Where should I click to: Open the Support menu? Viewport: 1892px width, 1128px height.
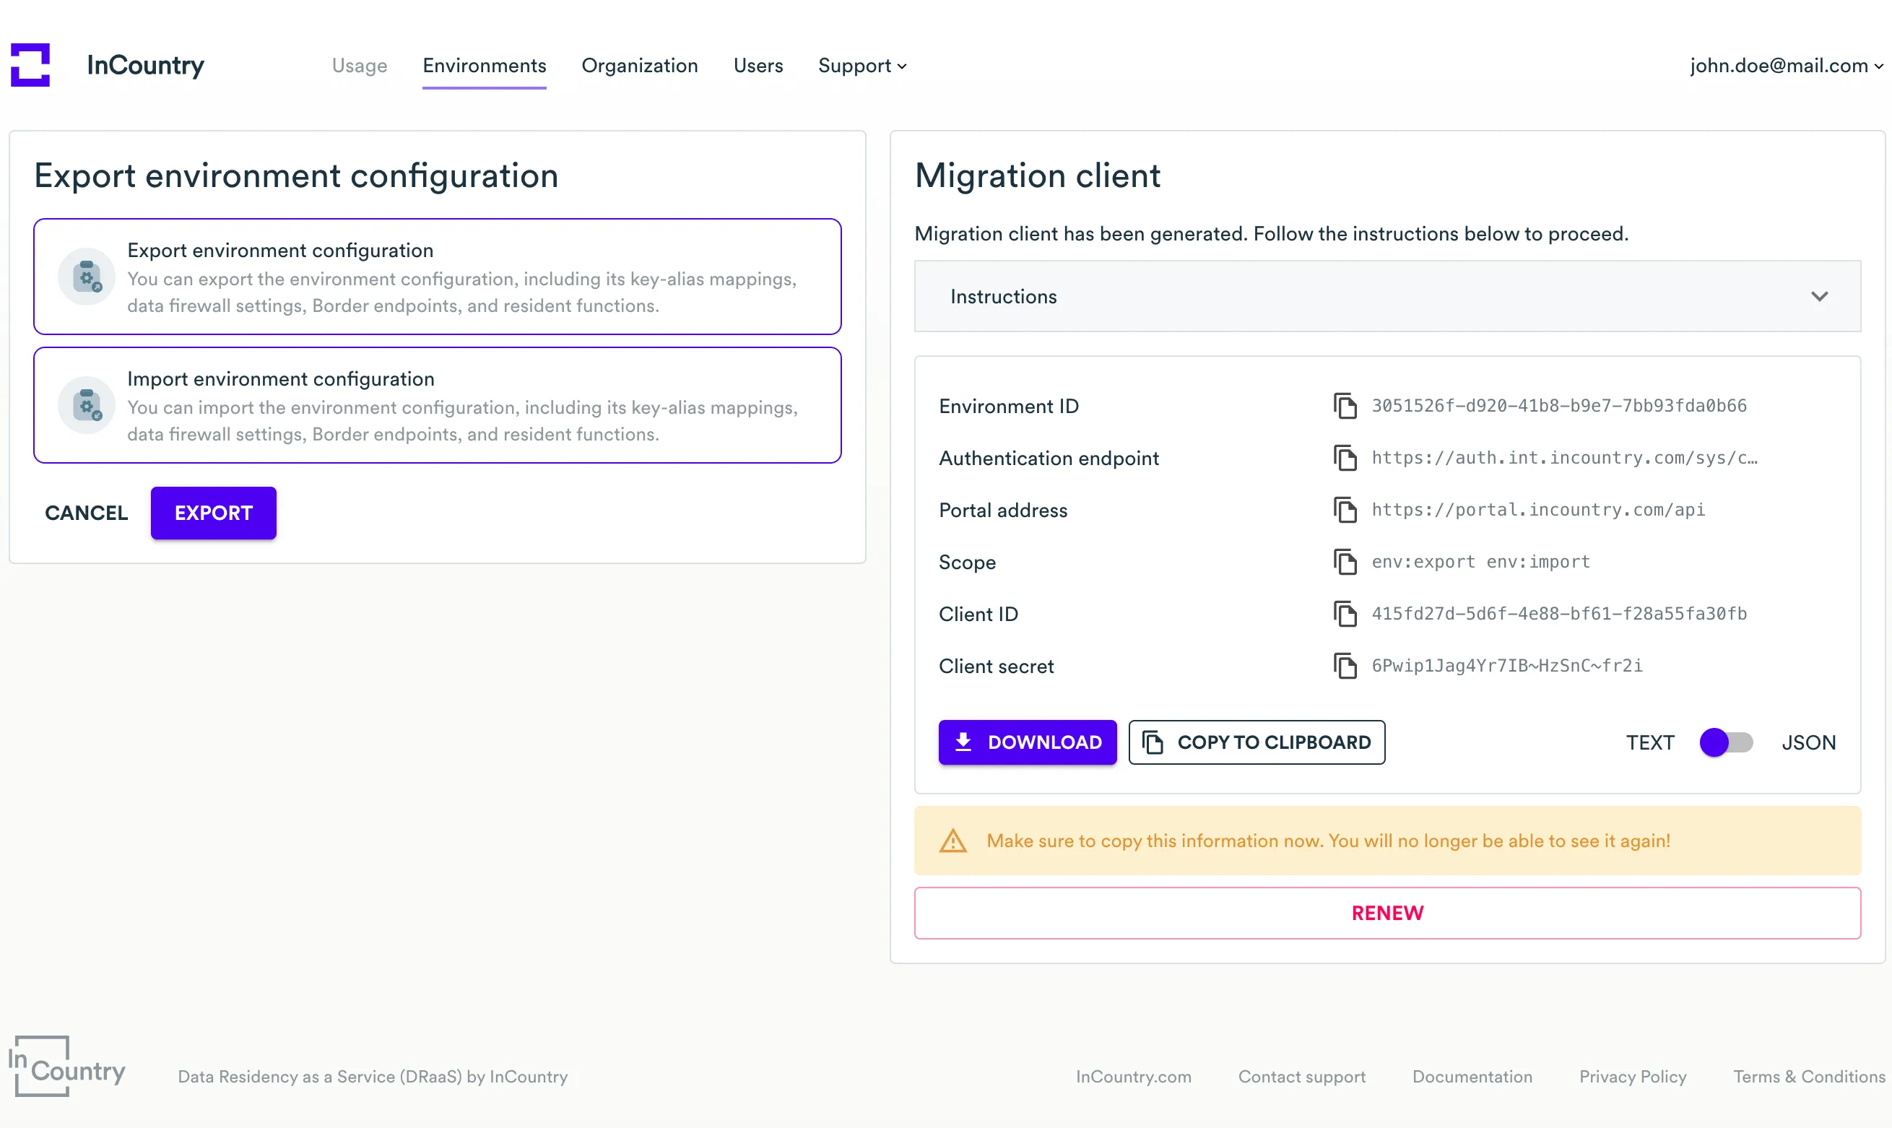[862, 66]
